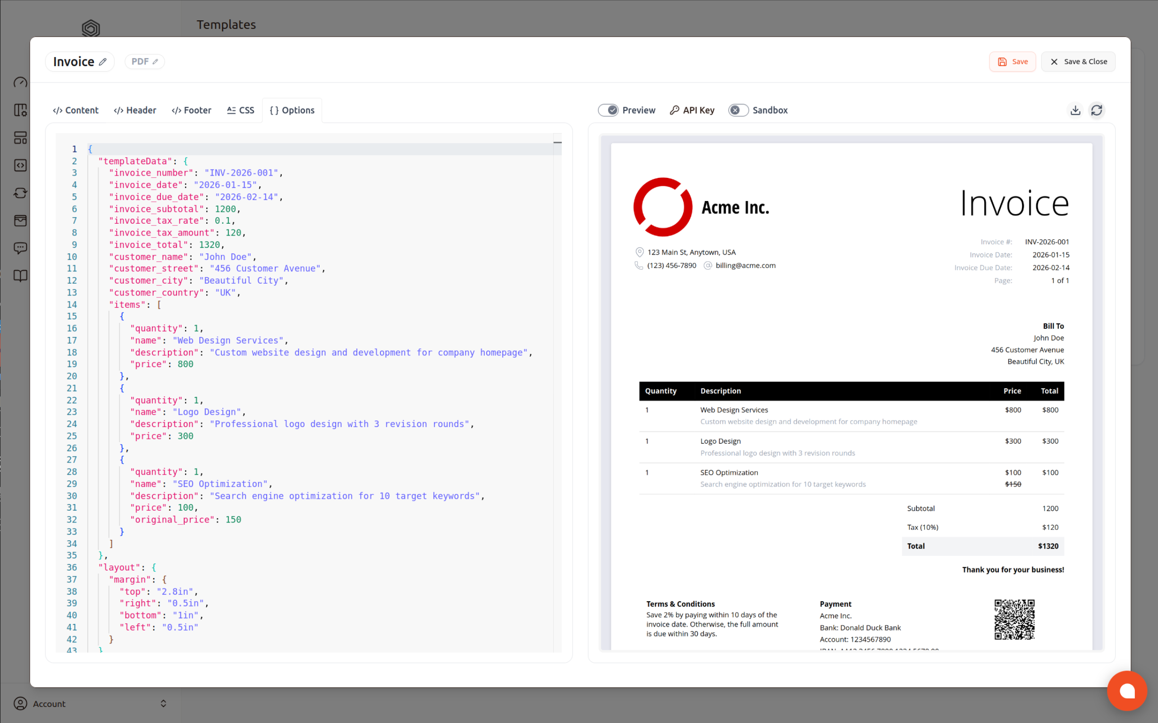Viewport: 1158px width, 723px height.
Task: Click the app logo at top left
Action: (91, 28)
